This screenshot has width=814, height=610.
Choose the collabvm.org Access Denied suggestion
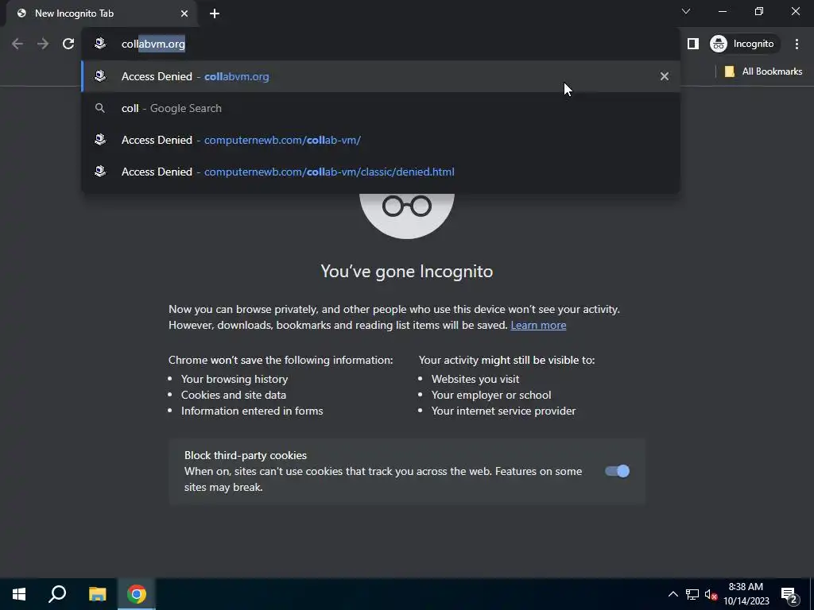[x=381, y=76]
